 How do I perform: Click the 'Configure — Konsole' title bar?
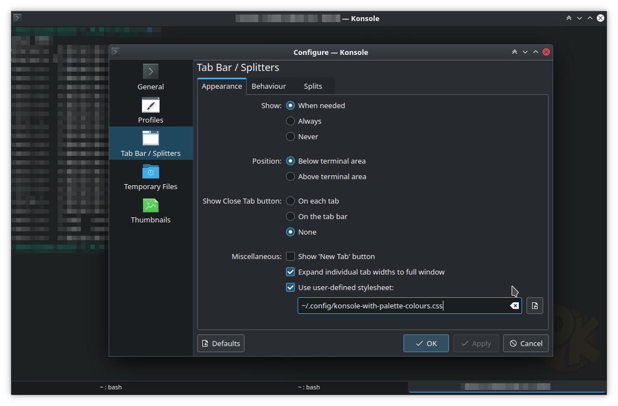click(331, 52)
